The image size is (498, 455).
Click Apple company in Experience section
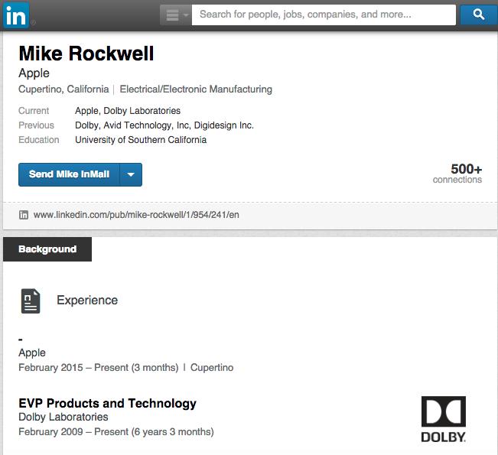point(32,353)
